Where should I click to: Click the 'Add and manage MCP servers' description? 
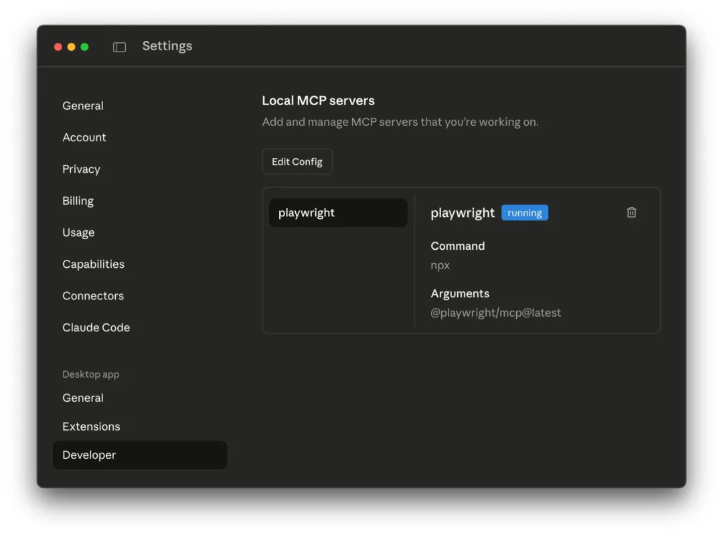pos(400,122)
